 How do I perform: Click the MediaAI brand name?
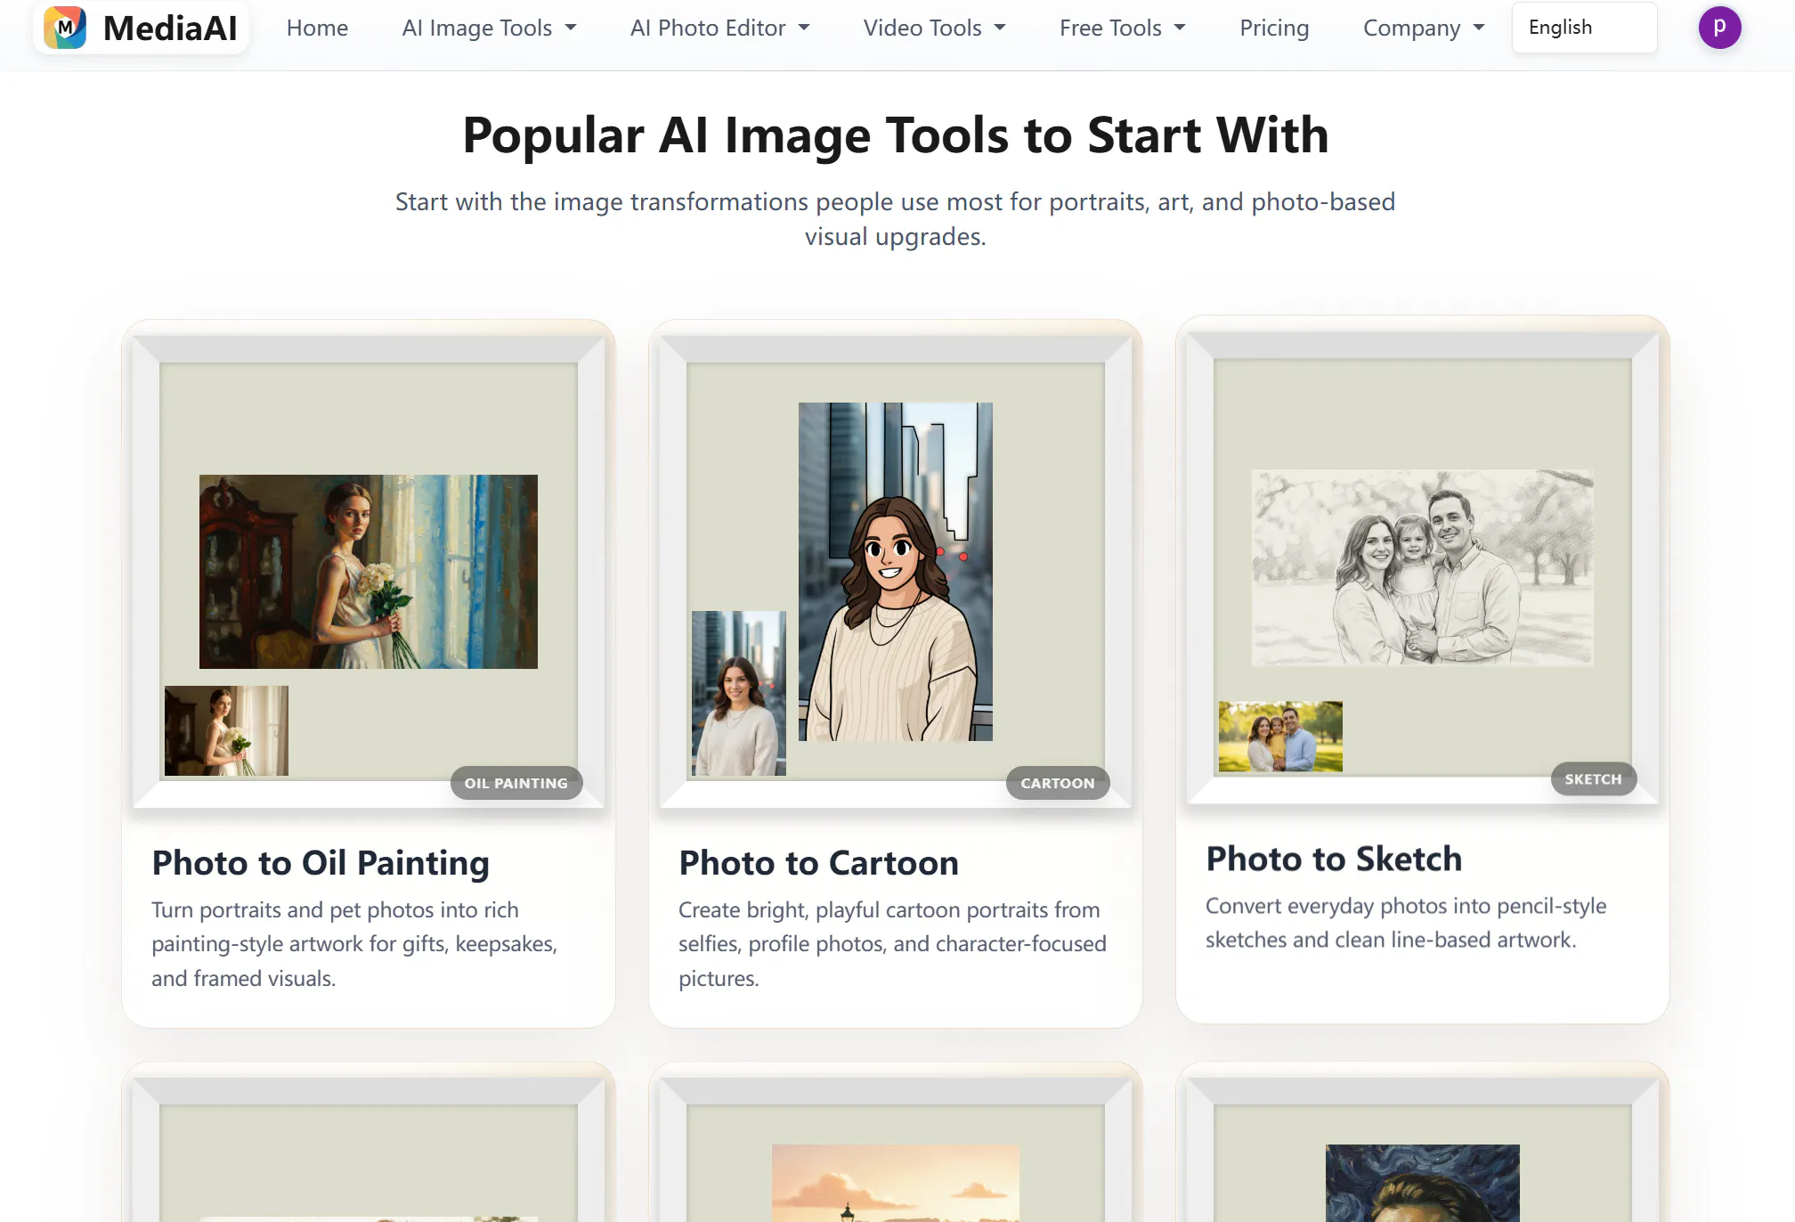point(170,29)
